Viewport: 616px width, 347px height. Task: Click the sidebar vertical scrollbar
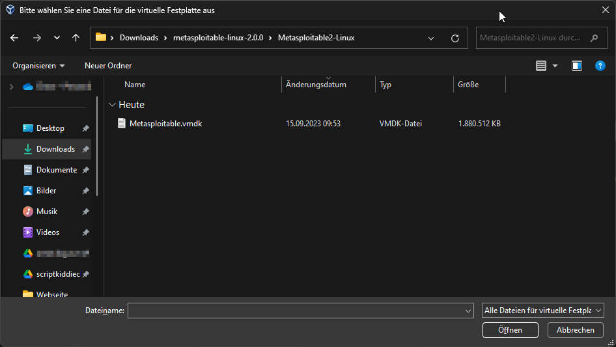click(x=97, y=146)
